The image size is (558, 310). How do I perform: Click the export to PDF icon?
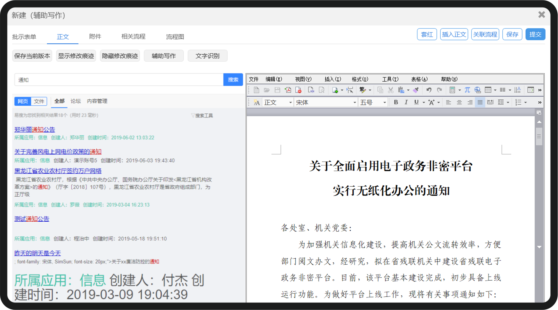point(288,90)
